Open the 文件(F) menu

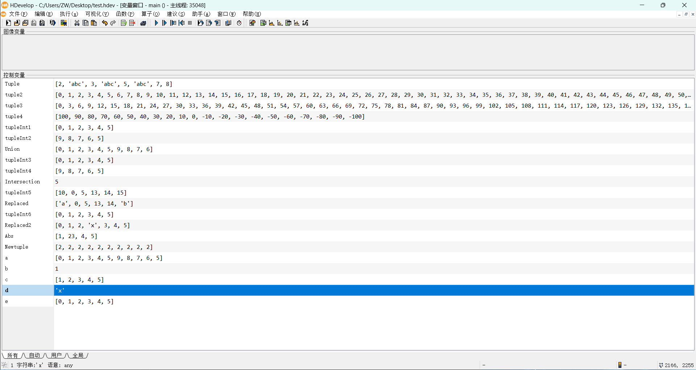pyautogui.click(x=18, y=14)
